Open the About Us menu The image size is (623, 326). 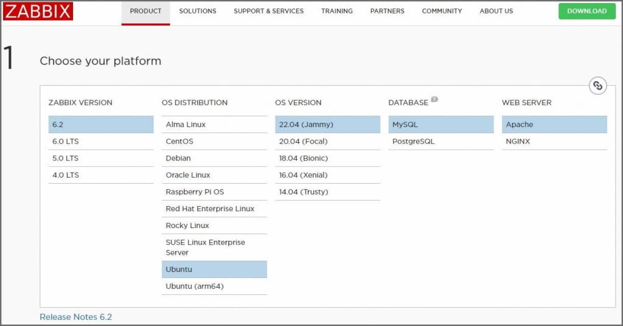(x=496, y=12)
